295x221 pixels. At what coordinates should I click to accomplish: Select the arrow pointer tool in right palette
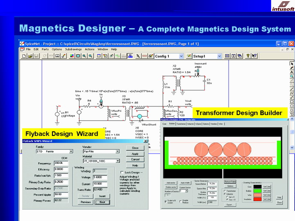(x=292, y=64)
